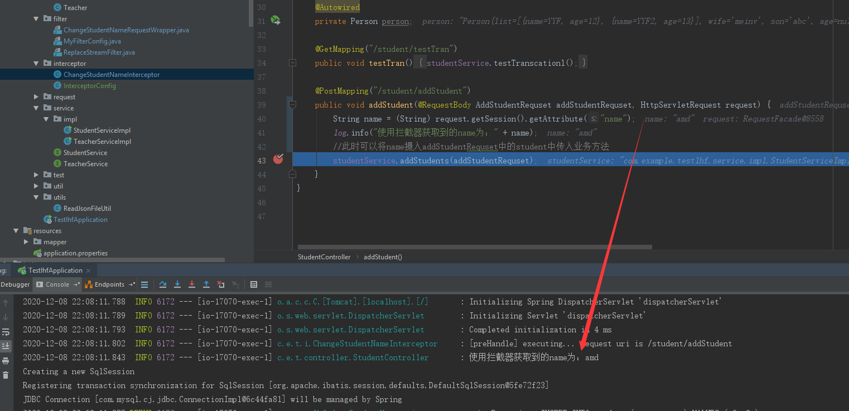Open the StudentController breadcrumb link
The height and width of the screenshot is (411, 849).
pyautogui.click(x=324, y=257)
